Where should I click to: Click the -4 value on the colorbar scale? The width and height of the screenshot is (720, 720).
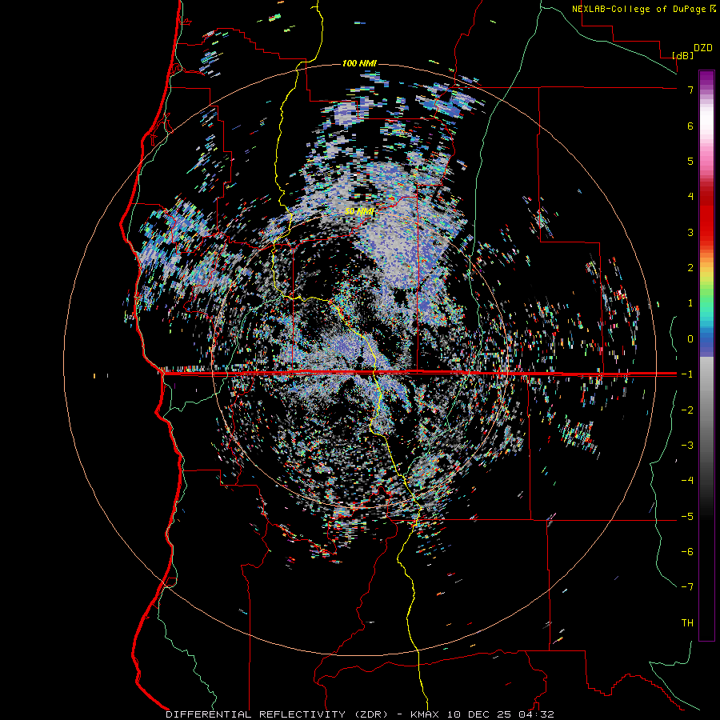pyautogui.click(x=687, y=481)
